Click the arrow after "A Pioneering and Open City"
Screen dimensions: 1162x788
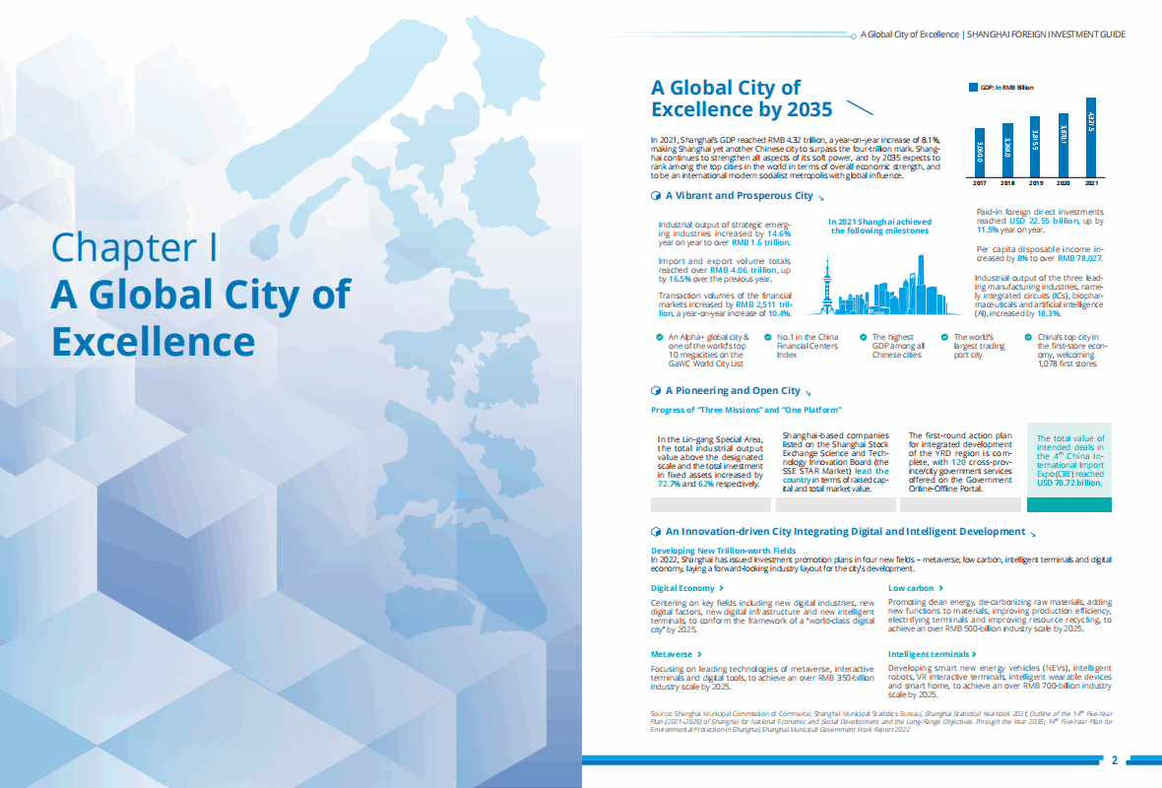coord(807,393)
